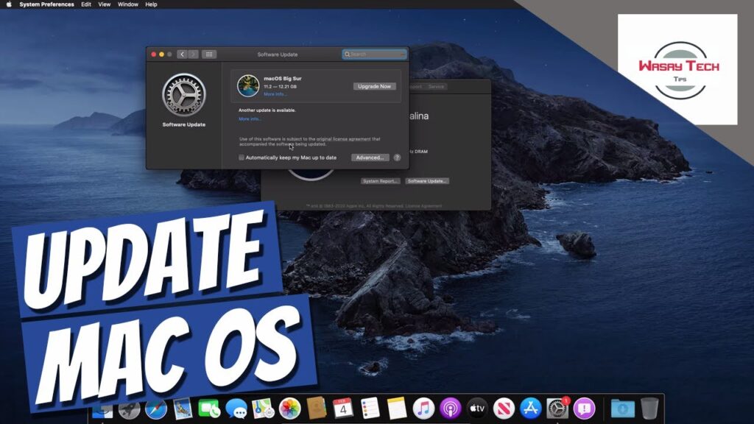Go back with the left chevron button
Viewport: 754px width, 424px height.
point(181,54)
